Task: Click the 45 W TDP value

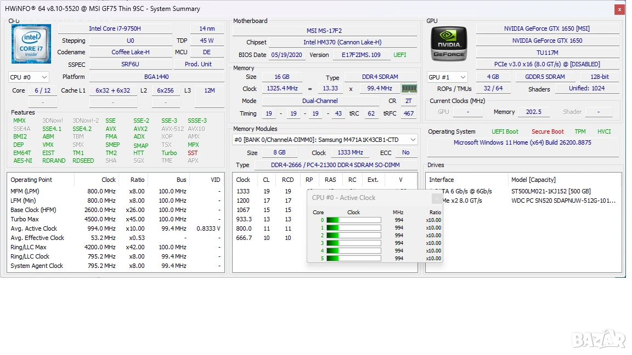Action: (207, 41)
